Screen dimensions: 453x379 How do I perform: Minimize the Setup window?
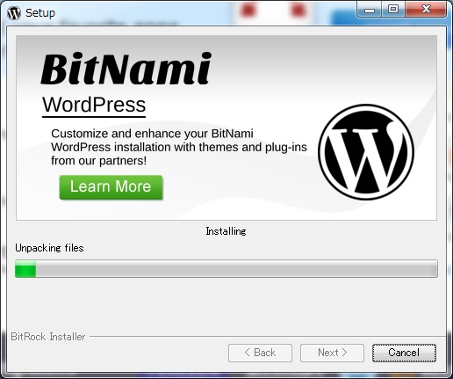click(370, 10)
